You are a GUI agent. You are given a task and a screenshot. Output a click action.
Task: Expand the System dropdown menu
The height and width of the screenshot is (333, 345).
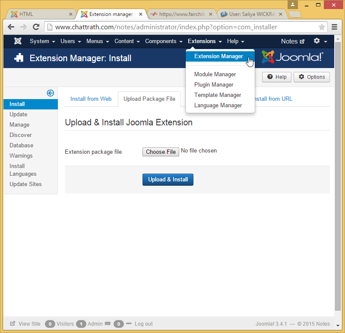[42, 41]
